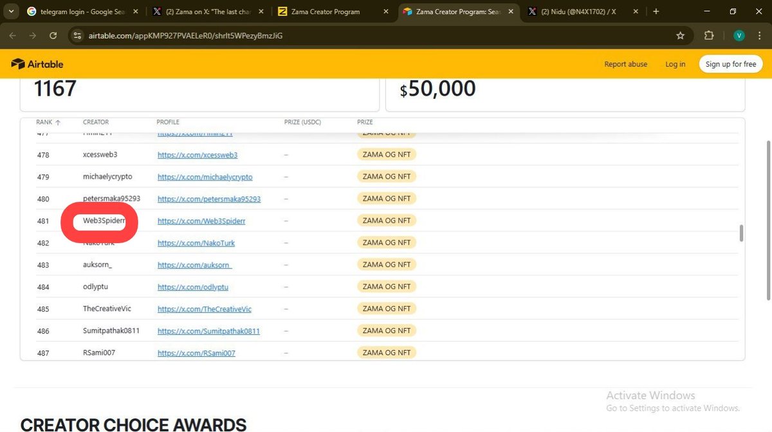This screenshot has width=772, height=432.
Task: Click the table's inner vertical scrollbar thumb
Action: coord(741,233)
